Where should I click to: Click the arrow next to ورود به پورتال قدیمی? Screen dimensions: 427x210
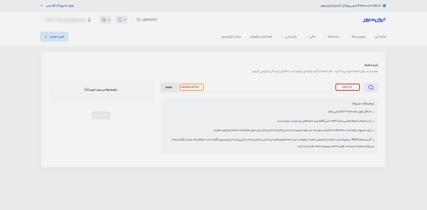coord(42,5)
